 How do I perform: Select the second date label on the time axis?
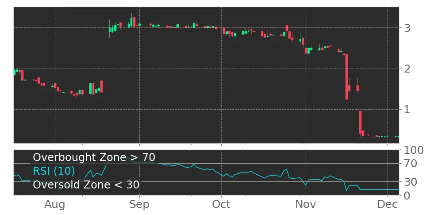point(140,205)
